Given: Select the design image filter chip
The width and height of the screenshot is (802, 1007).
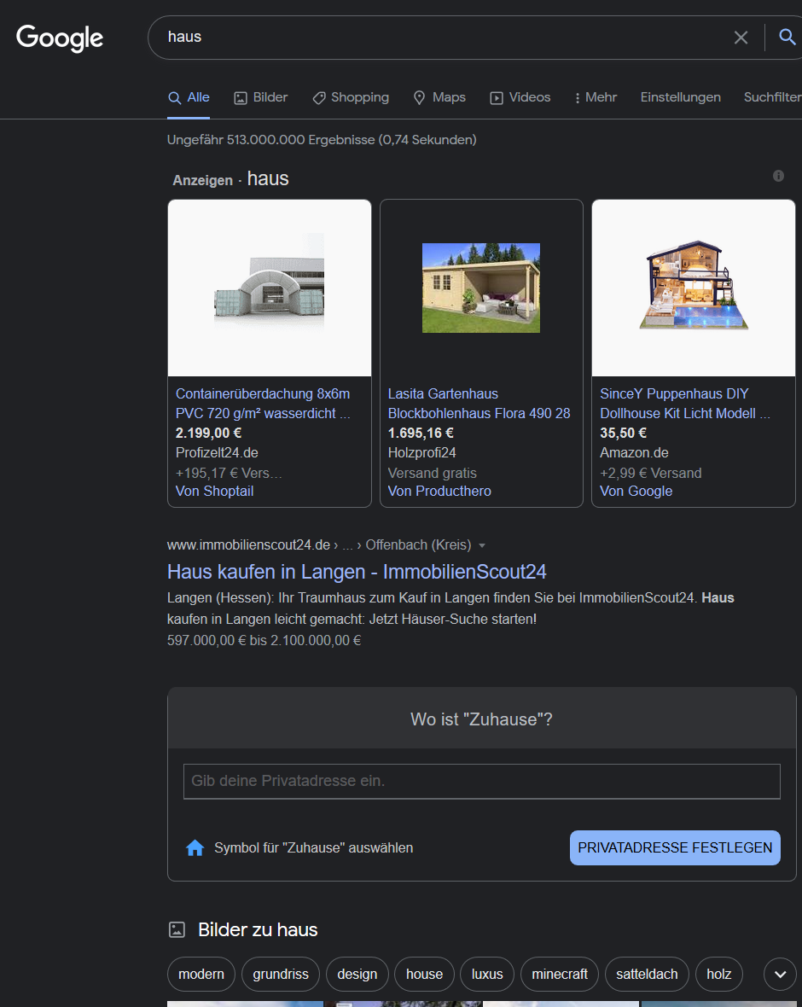Looking at the screenshot, I should 357,975.
